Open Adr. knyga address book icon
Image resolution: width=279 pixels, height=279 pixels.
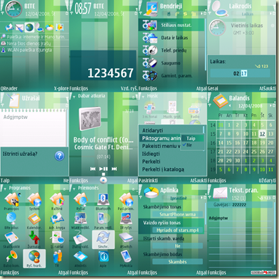pyautogui.click(x=57, y=219)
